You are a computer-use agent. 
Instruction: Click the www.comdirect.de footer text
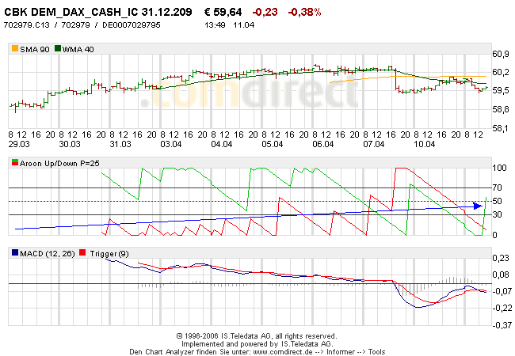pyautogui.click(x=283, y=352)
